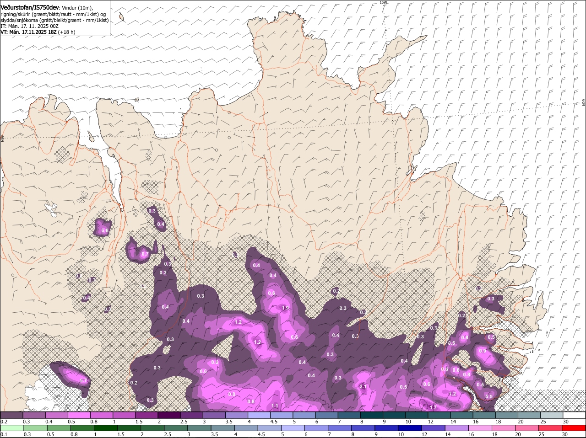Click the 1.9 precipitation value on the map
The height and width of the screenshot is (438, 586).
285,308
